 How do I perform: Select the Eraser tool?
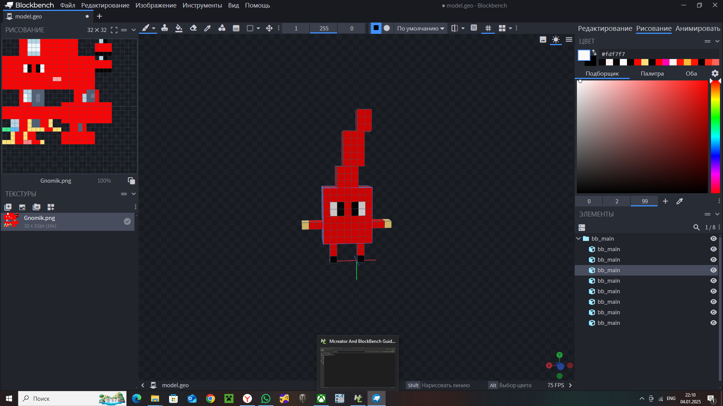[x=193, y=28]
